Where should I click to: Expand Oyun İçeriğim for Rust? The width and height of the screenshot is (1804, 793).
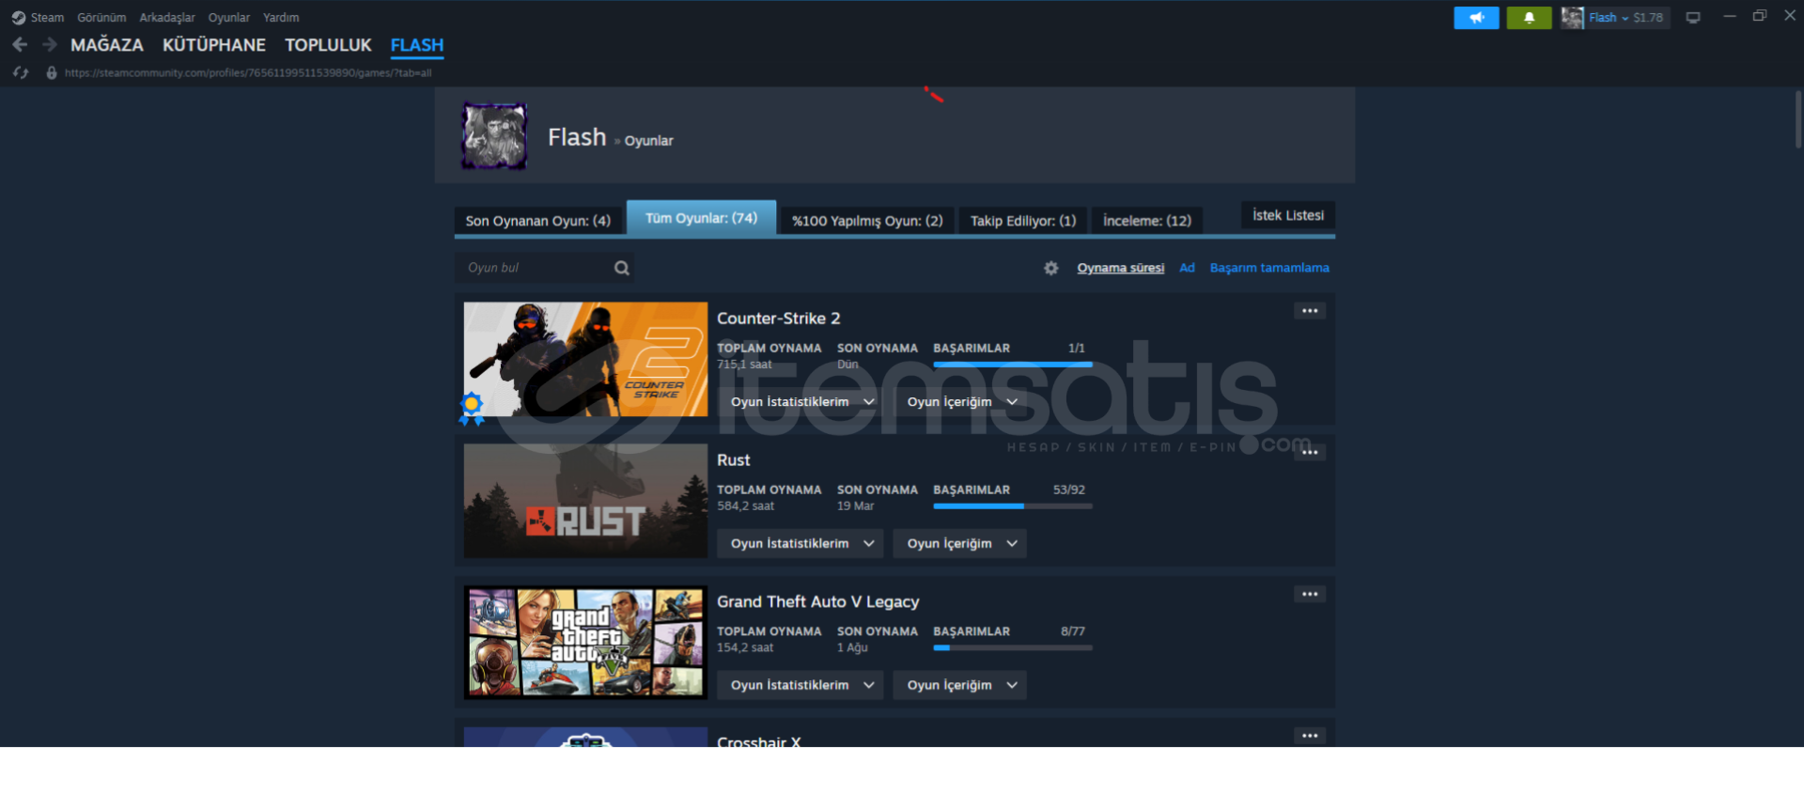(959, 543)
